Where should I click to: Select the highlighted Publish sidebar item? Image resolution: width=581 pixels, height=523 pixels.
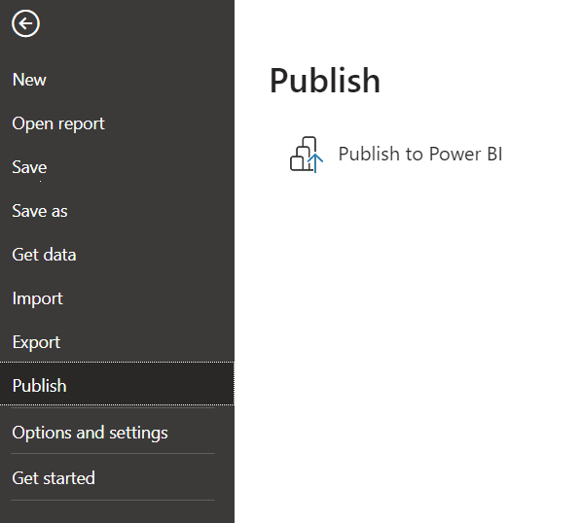tap(117, 384)
